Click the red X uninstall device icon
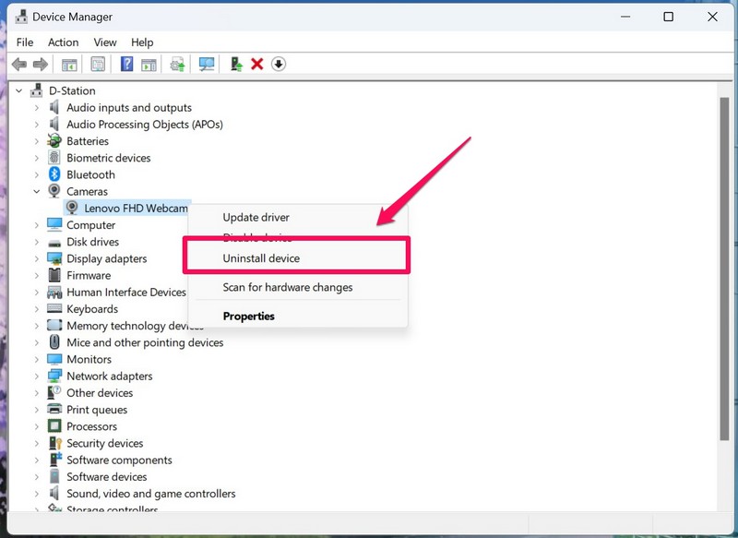738x538 pixels. pyautogui.click(x=257, y=64)
